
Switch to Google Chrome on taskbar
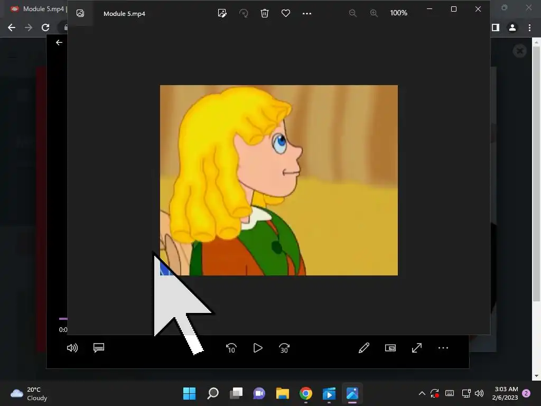point(306,393)
